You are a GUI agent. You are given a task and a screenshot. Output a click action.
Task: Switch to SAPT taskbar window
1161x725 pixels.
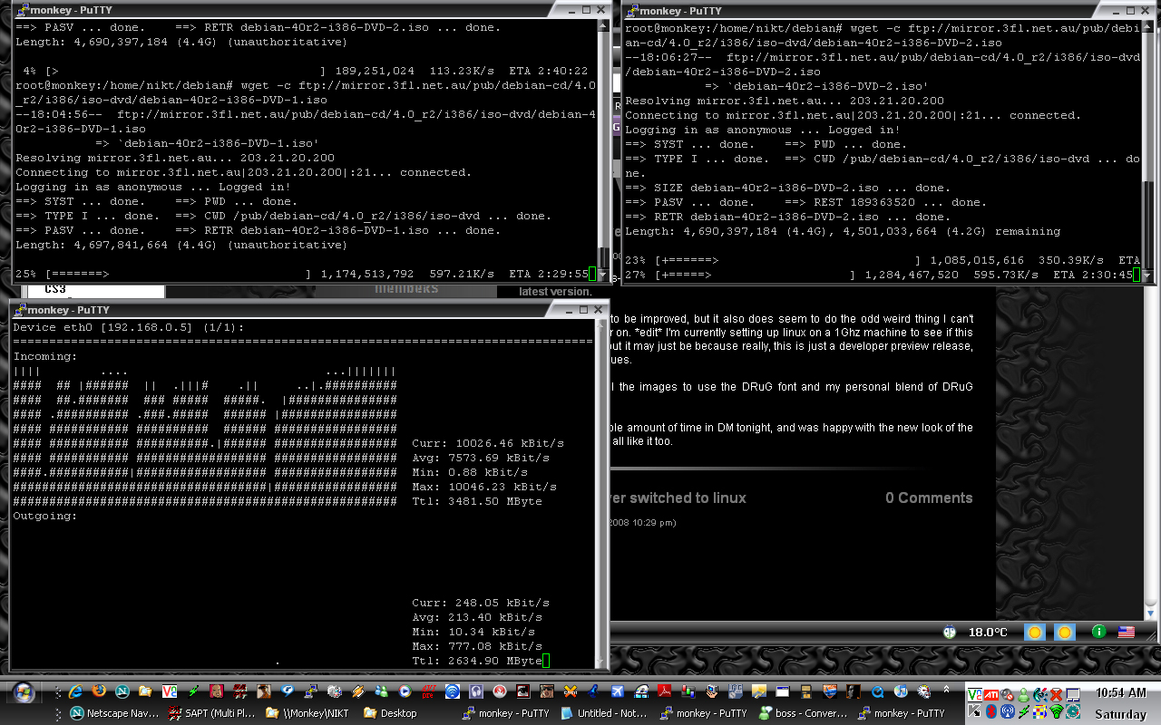[211, 713]
